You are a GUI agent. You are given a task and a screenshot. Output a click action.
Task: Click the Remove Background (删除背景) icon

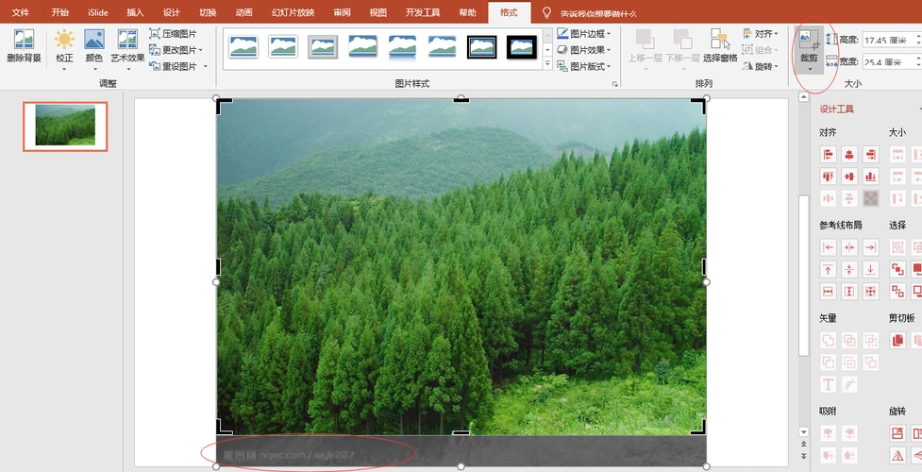(x=24, y=45)
